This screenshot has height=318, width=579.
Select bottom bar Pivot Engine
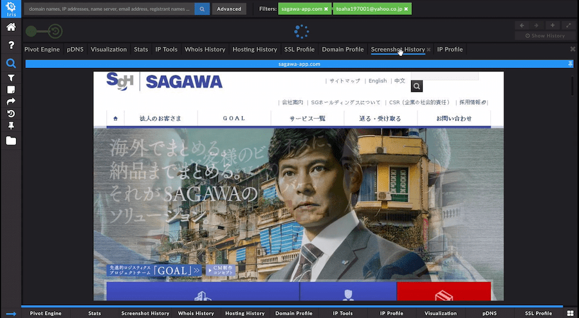point(46,314)
